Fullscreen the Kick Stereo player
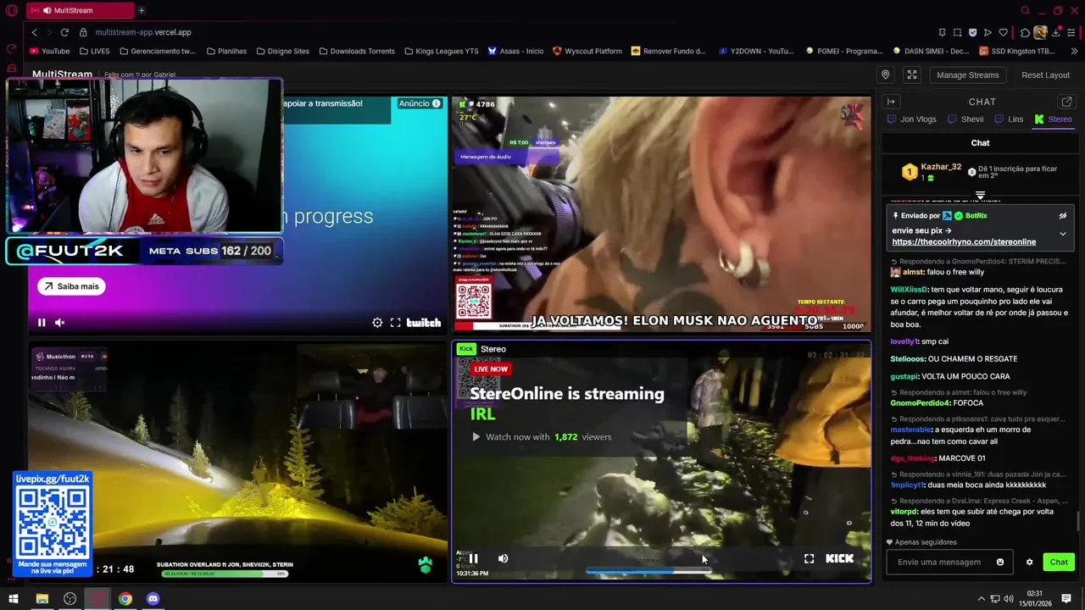The height and width of the screenshot is (610, 1085). [x=809, y=558]
